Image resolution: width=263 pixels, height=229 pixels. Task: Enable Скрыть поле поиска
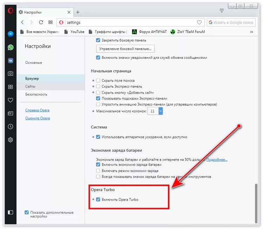(x=98, y=81)
